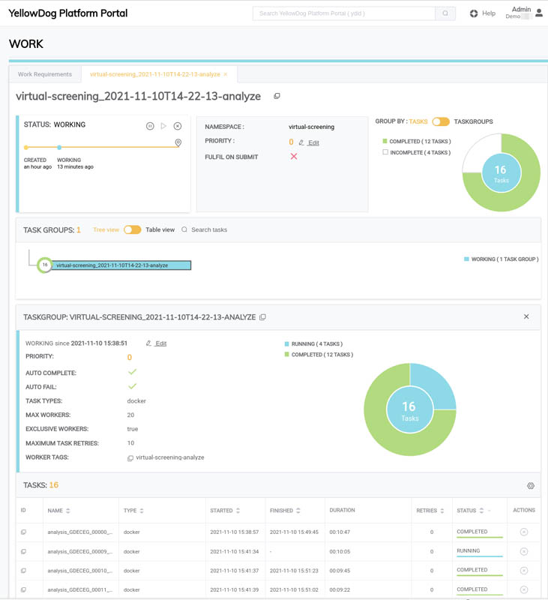Open the Admin user profile icon
The image size is (548, 600).
point(538,13)
